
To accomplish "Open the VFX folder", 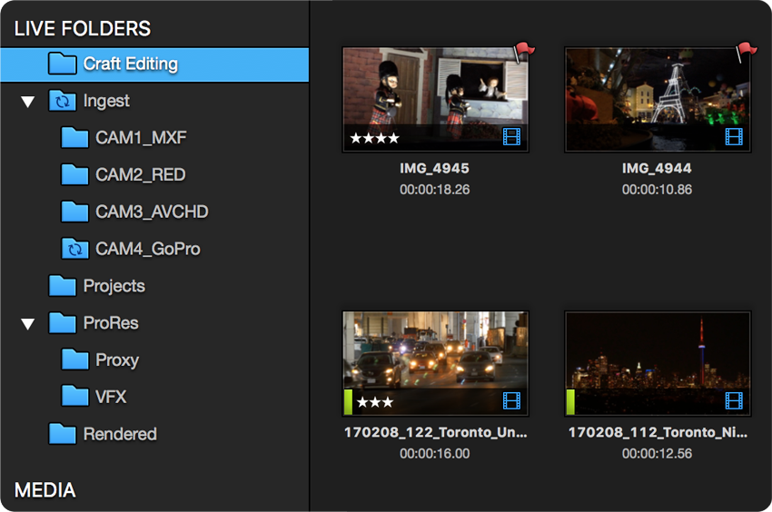I will coord(111,397).
